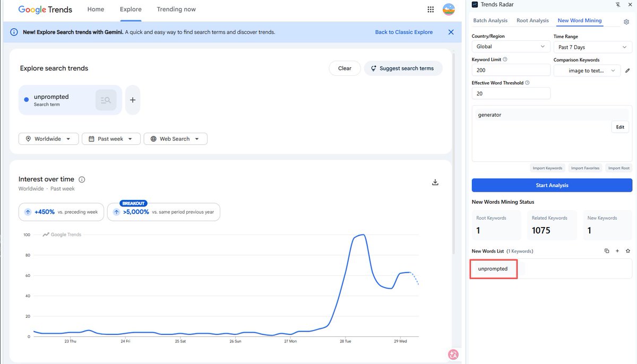Open Interest over time help icon

pyautogui.click(x=82, y=179)
